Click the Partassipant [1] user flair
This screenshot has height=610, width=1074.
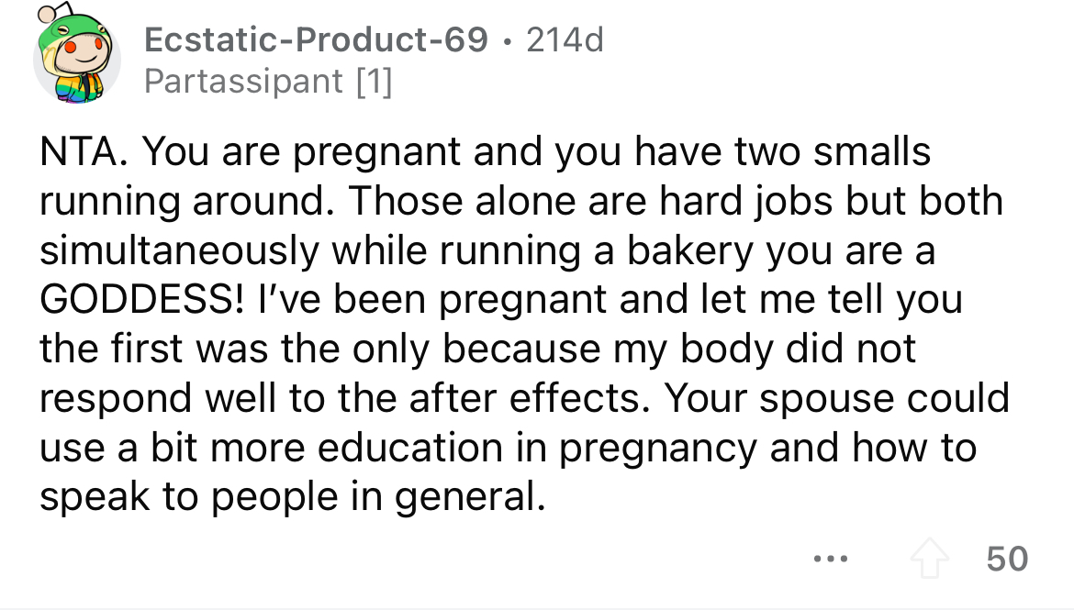269,83
